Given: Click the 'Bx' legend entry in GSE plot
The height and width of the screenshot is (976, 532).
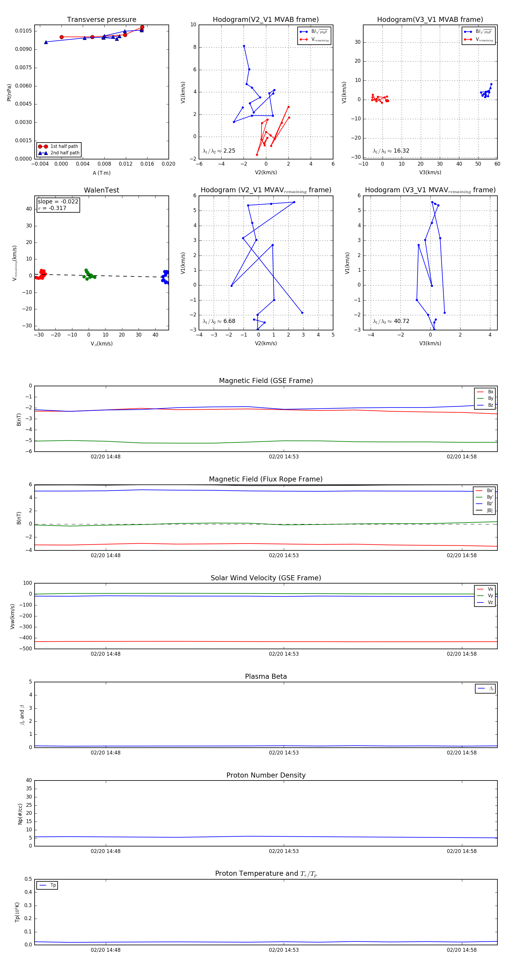Looking at the screenshot, I should click(x=485, y=392).
